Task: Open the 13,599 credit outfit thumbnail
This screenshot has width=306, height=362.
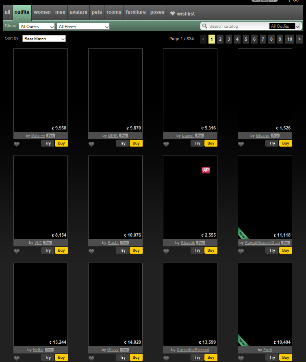Action: 190,305
